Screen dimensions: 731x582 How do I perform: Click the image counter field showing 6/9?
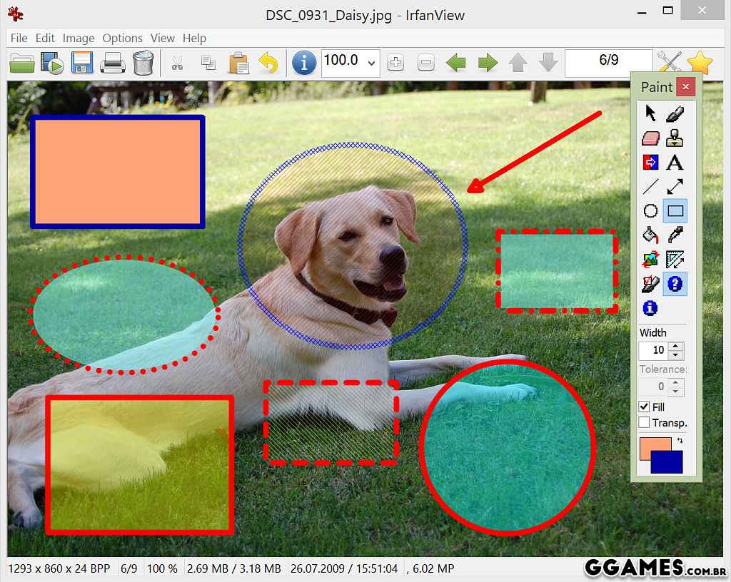(608, 61)
